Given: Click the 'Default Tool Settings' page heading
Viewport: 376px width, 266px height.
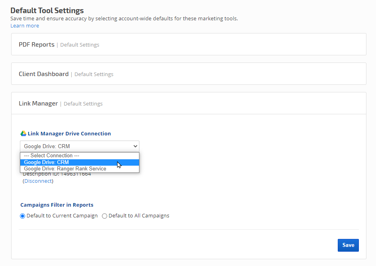Looking at the screenshot, I should (47, 10).
